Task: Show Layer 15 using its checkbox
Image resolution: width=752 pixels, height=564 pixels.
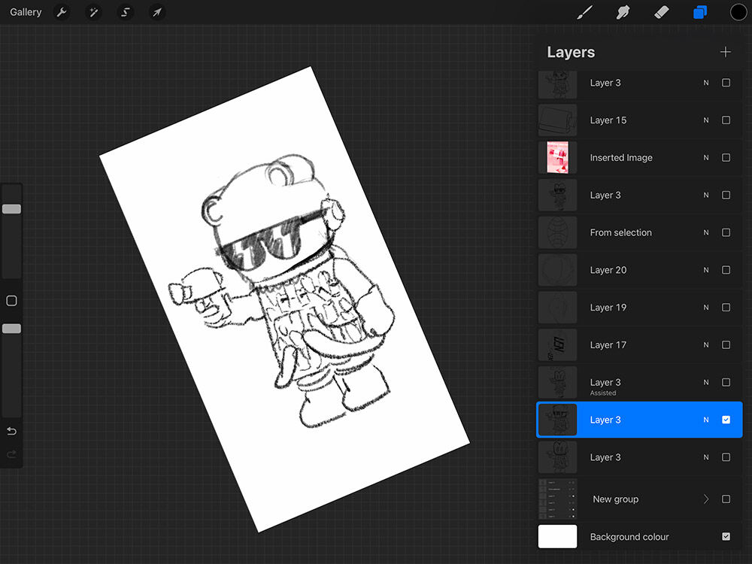Action: pos(726,120)
